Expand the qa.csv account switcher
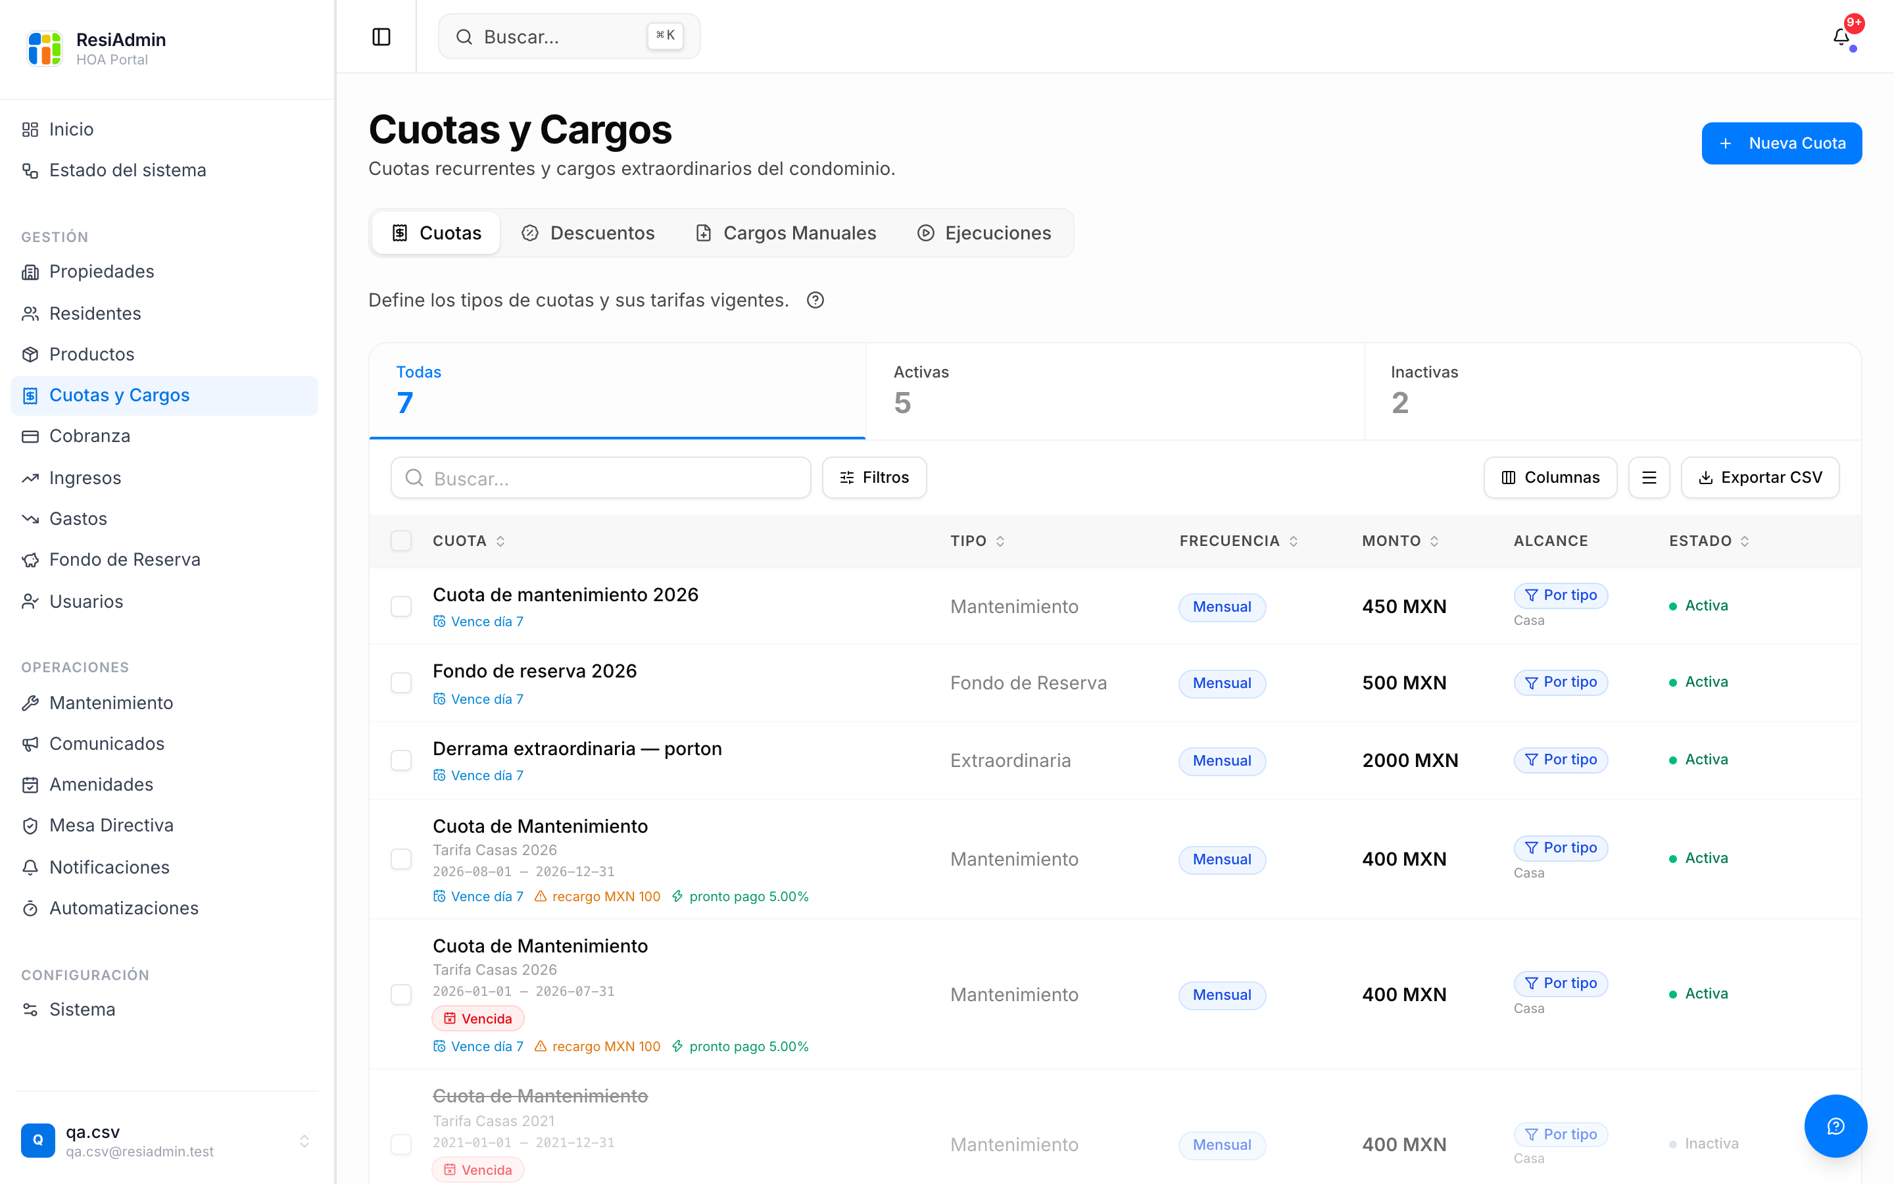 pyautogui.click(x=166, y=1140)
